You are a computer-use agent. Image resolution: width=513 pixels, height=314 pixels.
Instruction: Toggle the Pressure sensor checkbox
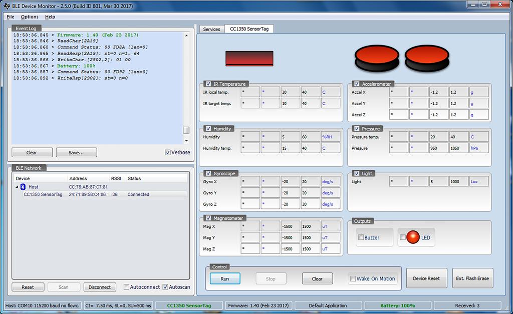click(357, 129)
